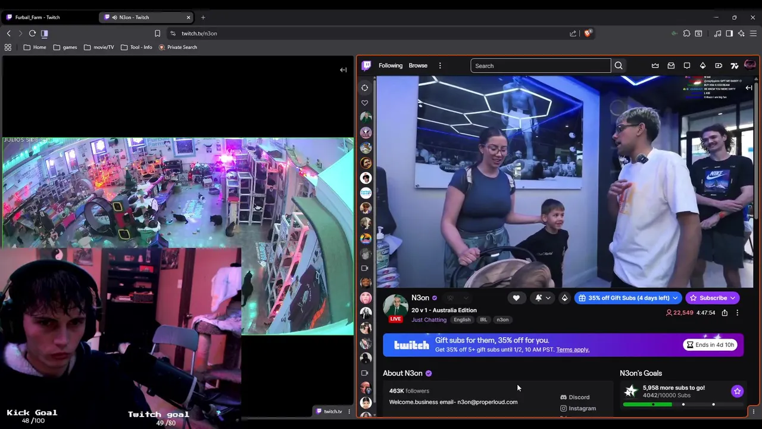Open the Tool - Info bookmark folder
The image size is (762, 429).
(x=136, y=47)
